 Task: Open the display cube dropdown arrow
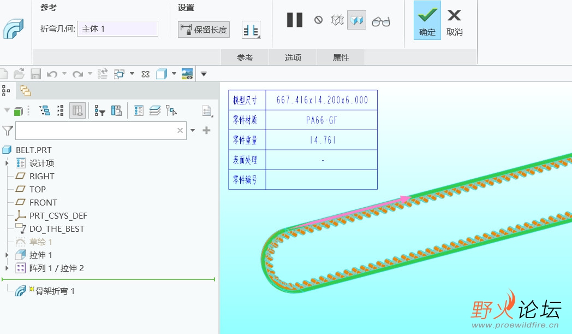[x=174, y=74]
